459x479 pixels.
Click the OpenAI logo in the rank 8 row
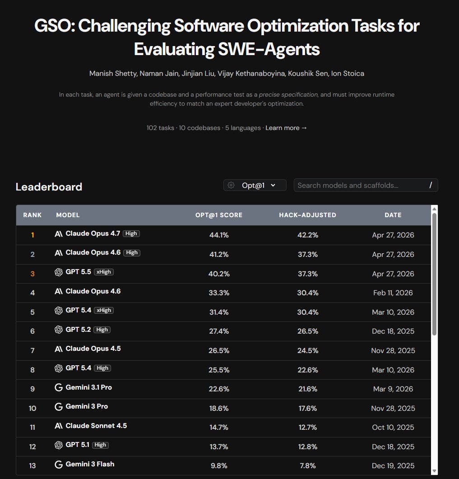pyautogui.click(x=59, y=368)
